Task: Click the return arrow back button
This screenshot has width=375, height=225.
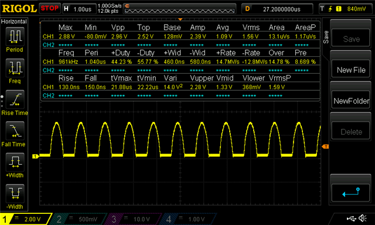Action: tap(351, 193)
